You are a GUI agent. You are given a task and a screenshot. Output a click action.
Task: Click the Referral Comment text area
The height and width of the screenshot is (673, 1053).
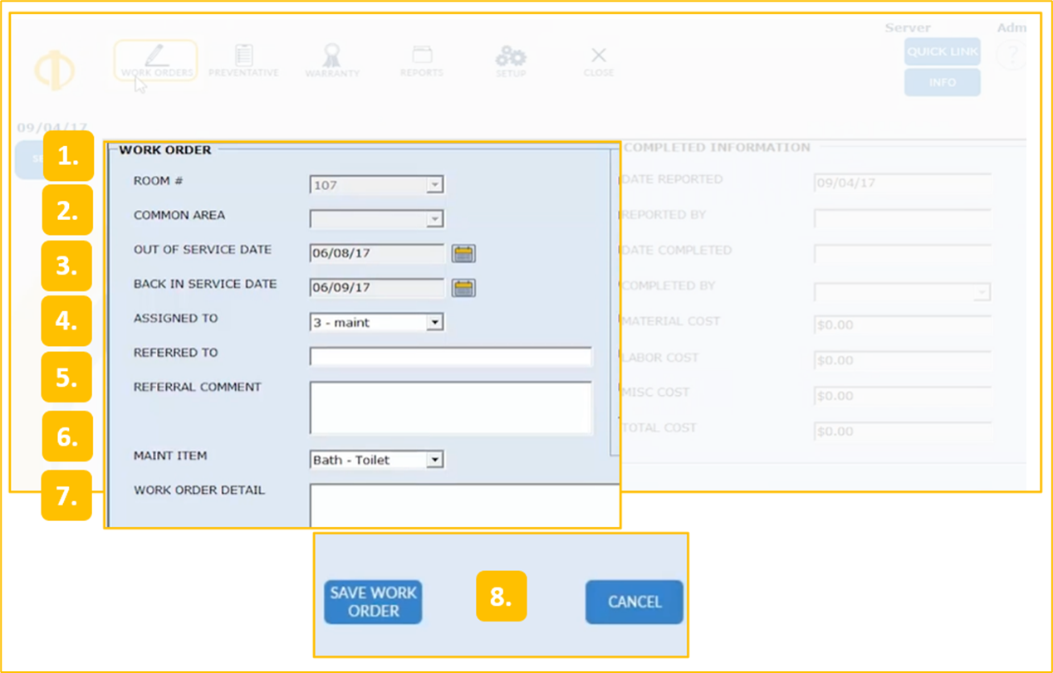(x=450, y=407)
